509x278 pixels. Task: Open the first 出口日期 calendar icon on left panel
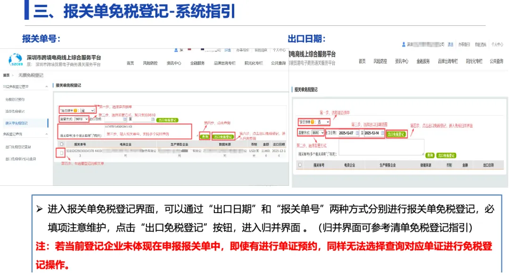click(123, 119)
